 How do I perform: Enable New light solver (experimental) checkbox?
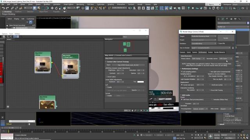pyautogui.click(x=210, y=72)
